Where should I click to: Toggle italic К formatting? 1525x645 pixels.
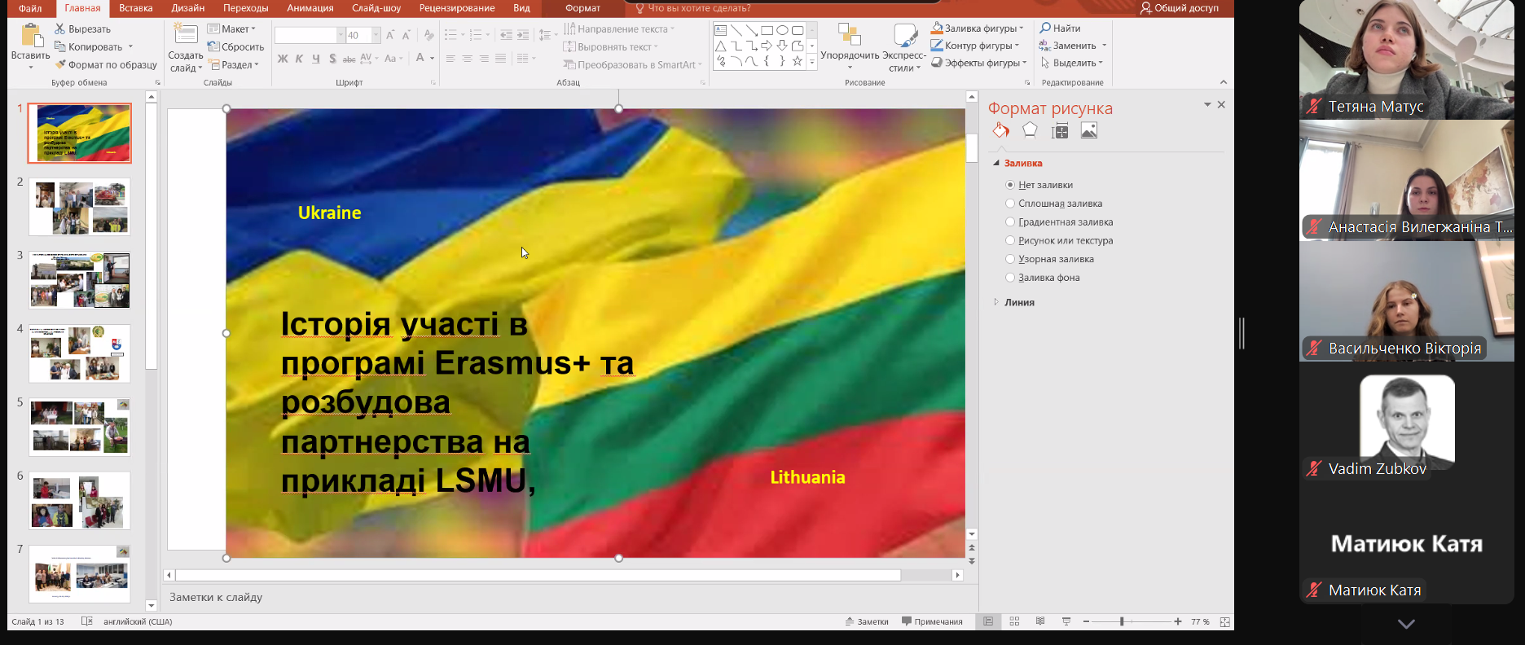[299, 59]
